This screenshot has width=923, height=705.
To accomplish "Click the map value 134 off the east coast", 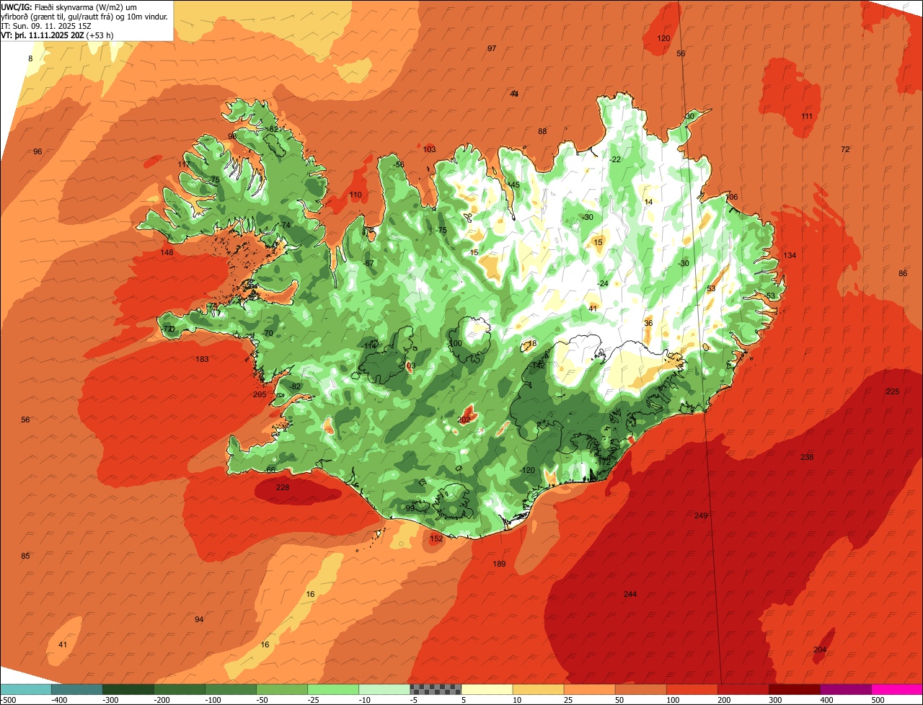I will coord(790,255).
